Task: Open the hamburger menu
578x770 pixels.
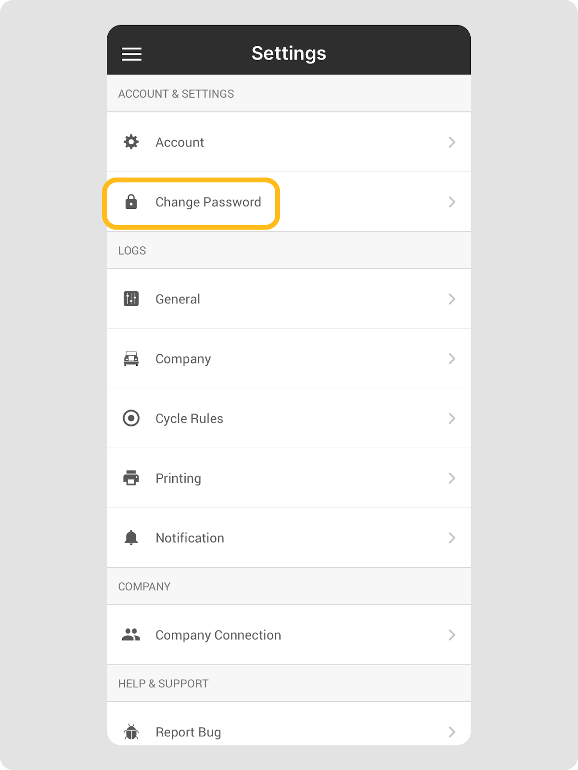Action: (x=131, y=54)
